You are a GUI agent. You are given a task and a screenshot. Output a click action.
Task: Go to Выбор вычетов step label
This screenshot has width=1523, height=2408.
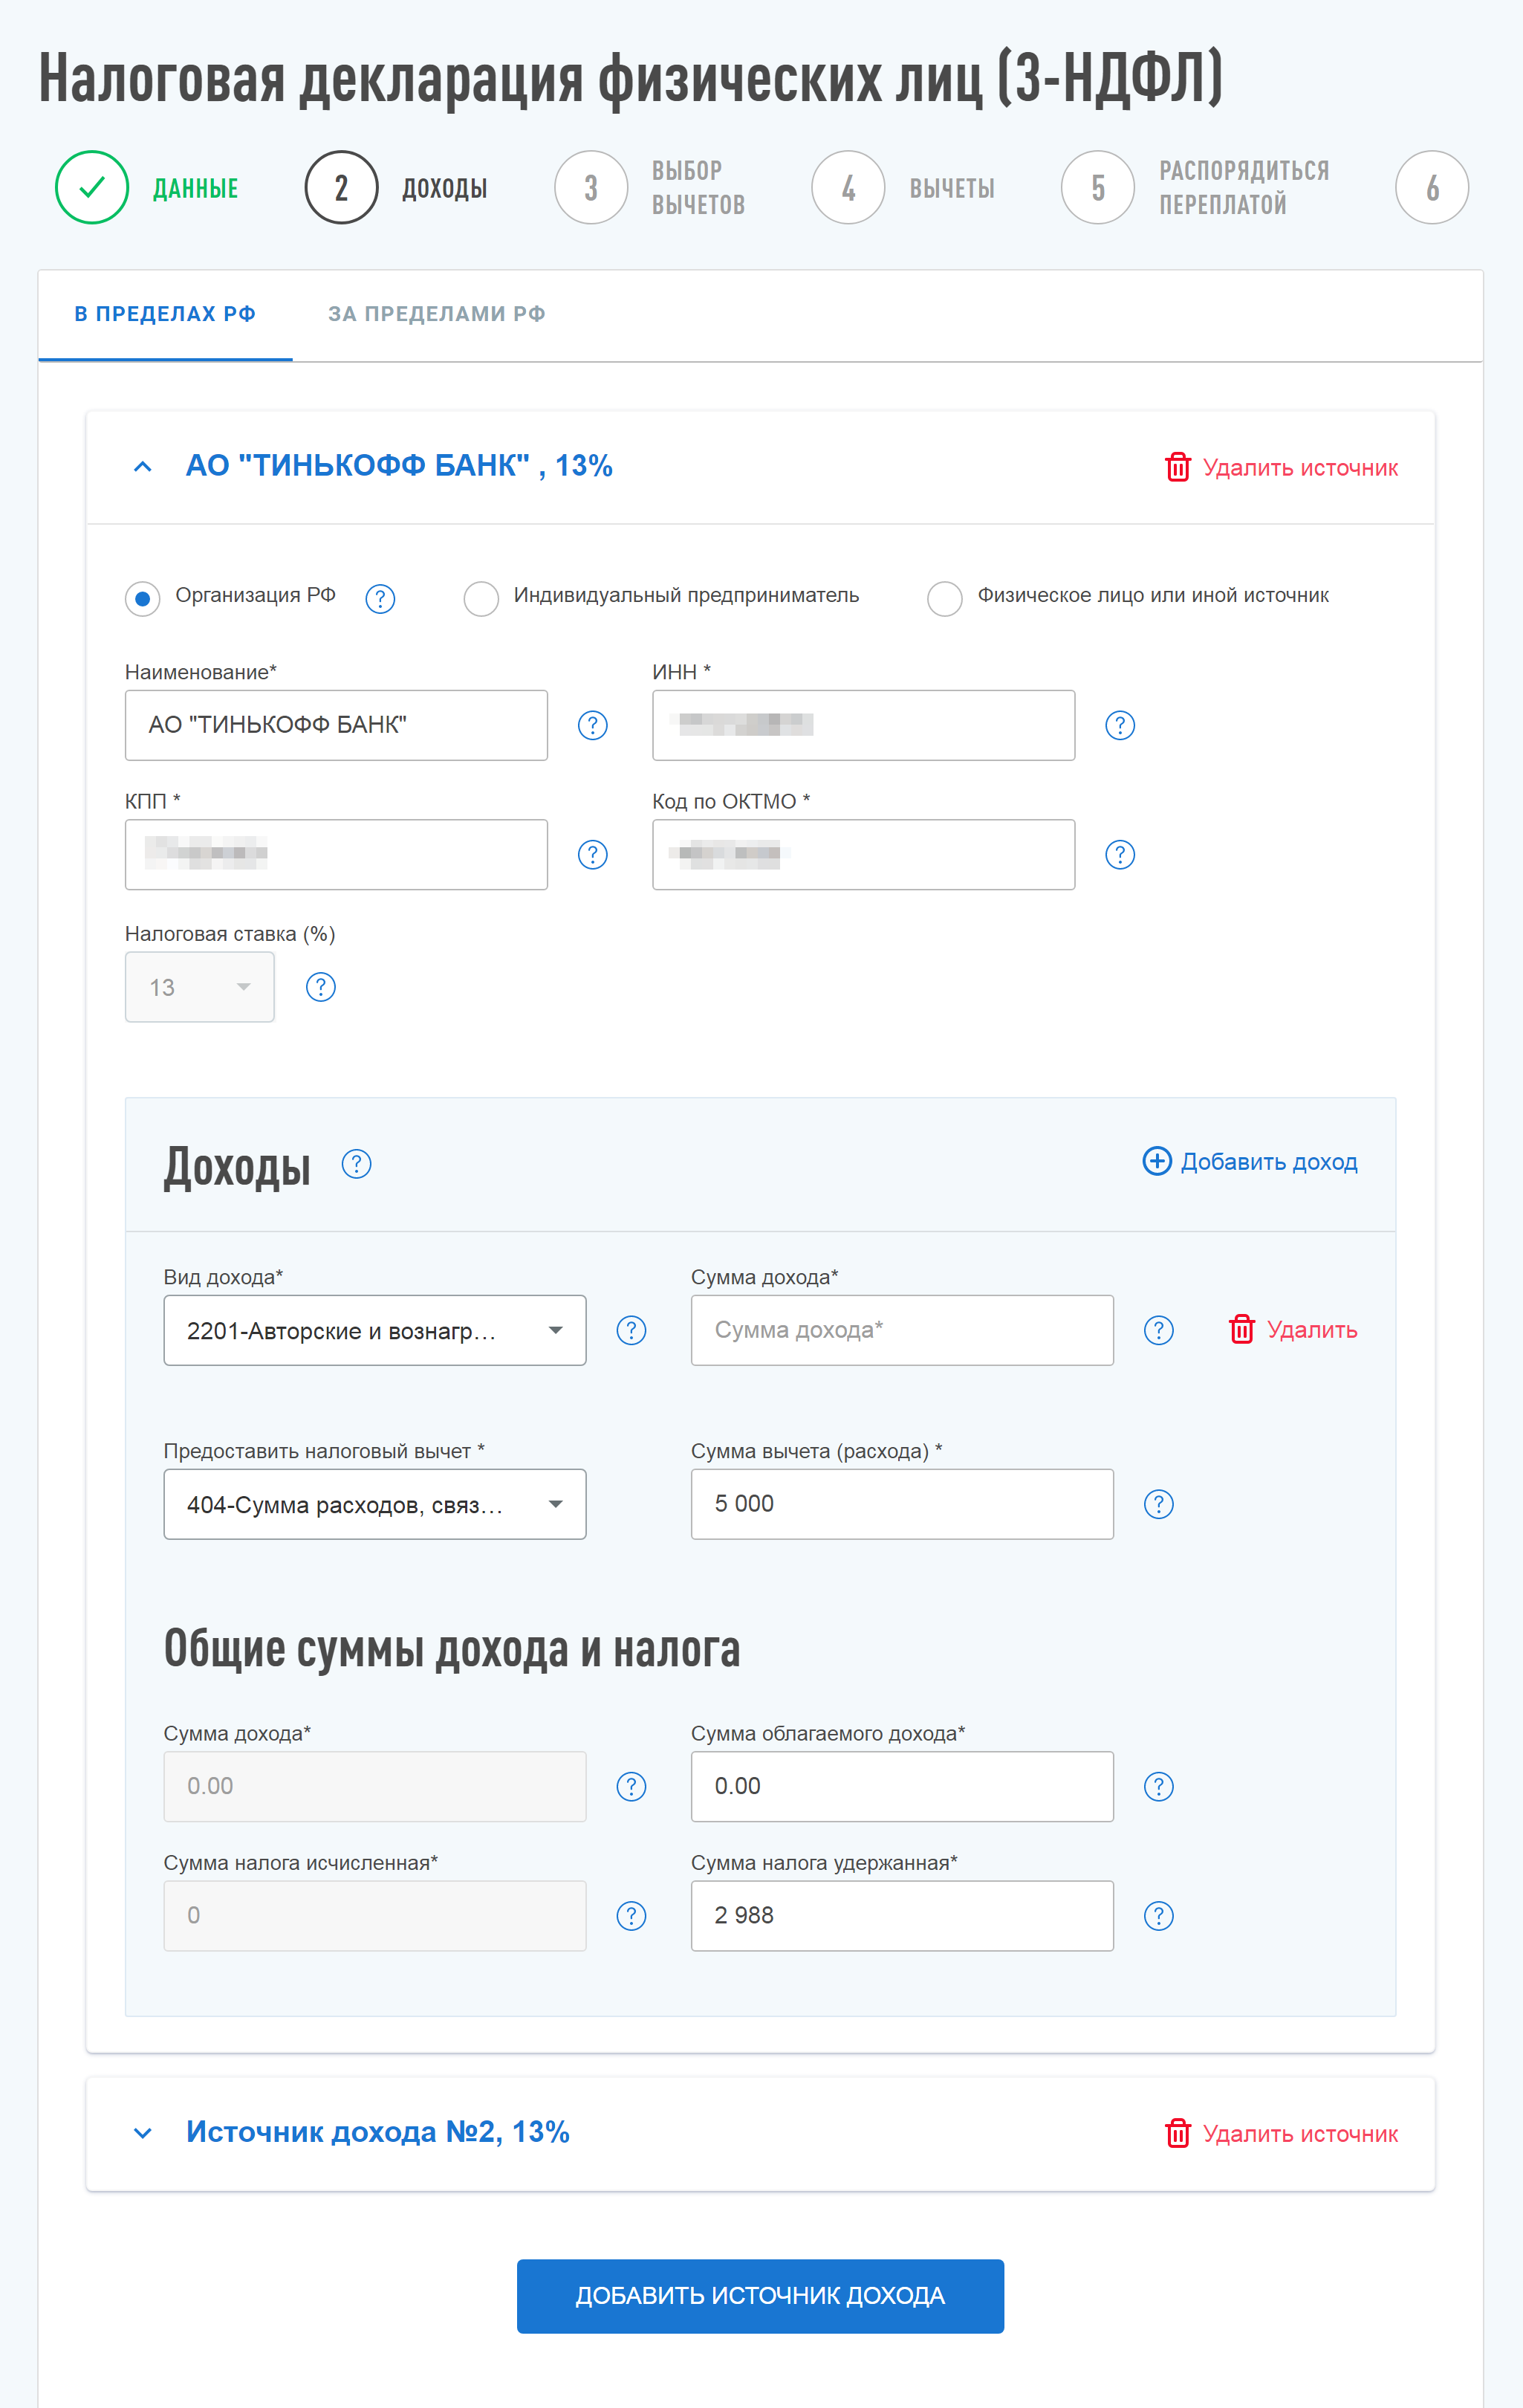point(698,187)
